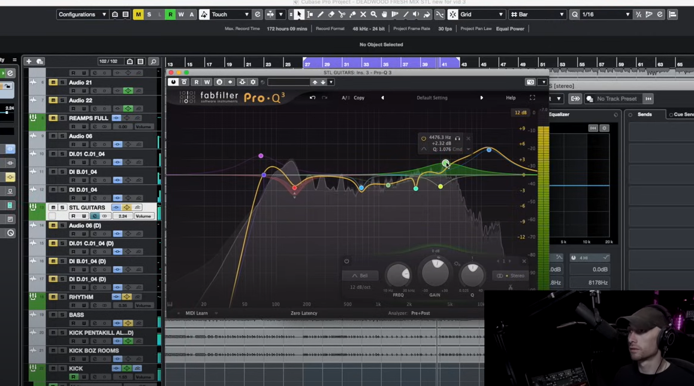Click the Help menu in Pro-Q 3

[511, 98]
